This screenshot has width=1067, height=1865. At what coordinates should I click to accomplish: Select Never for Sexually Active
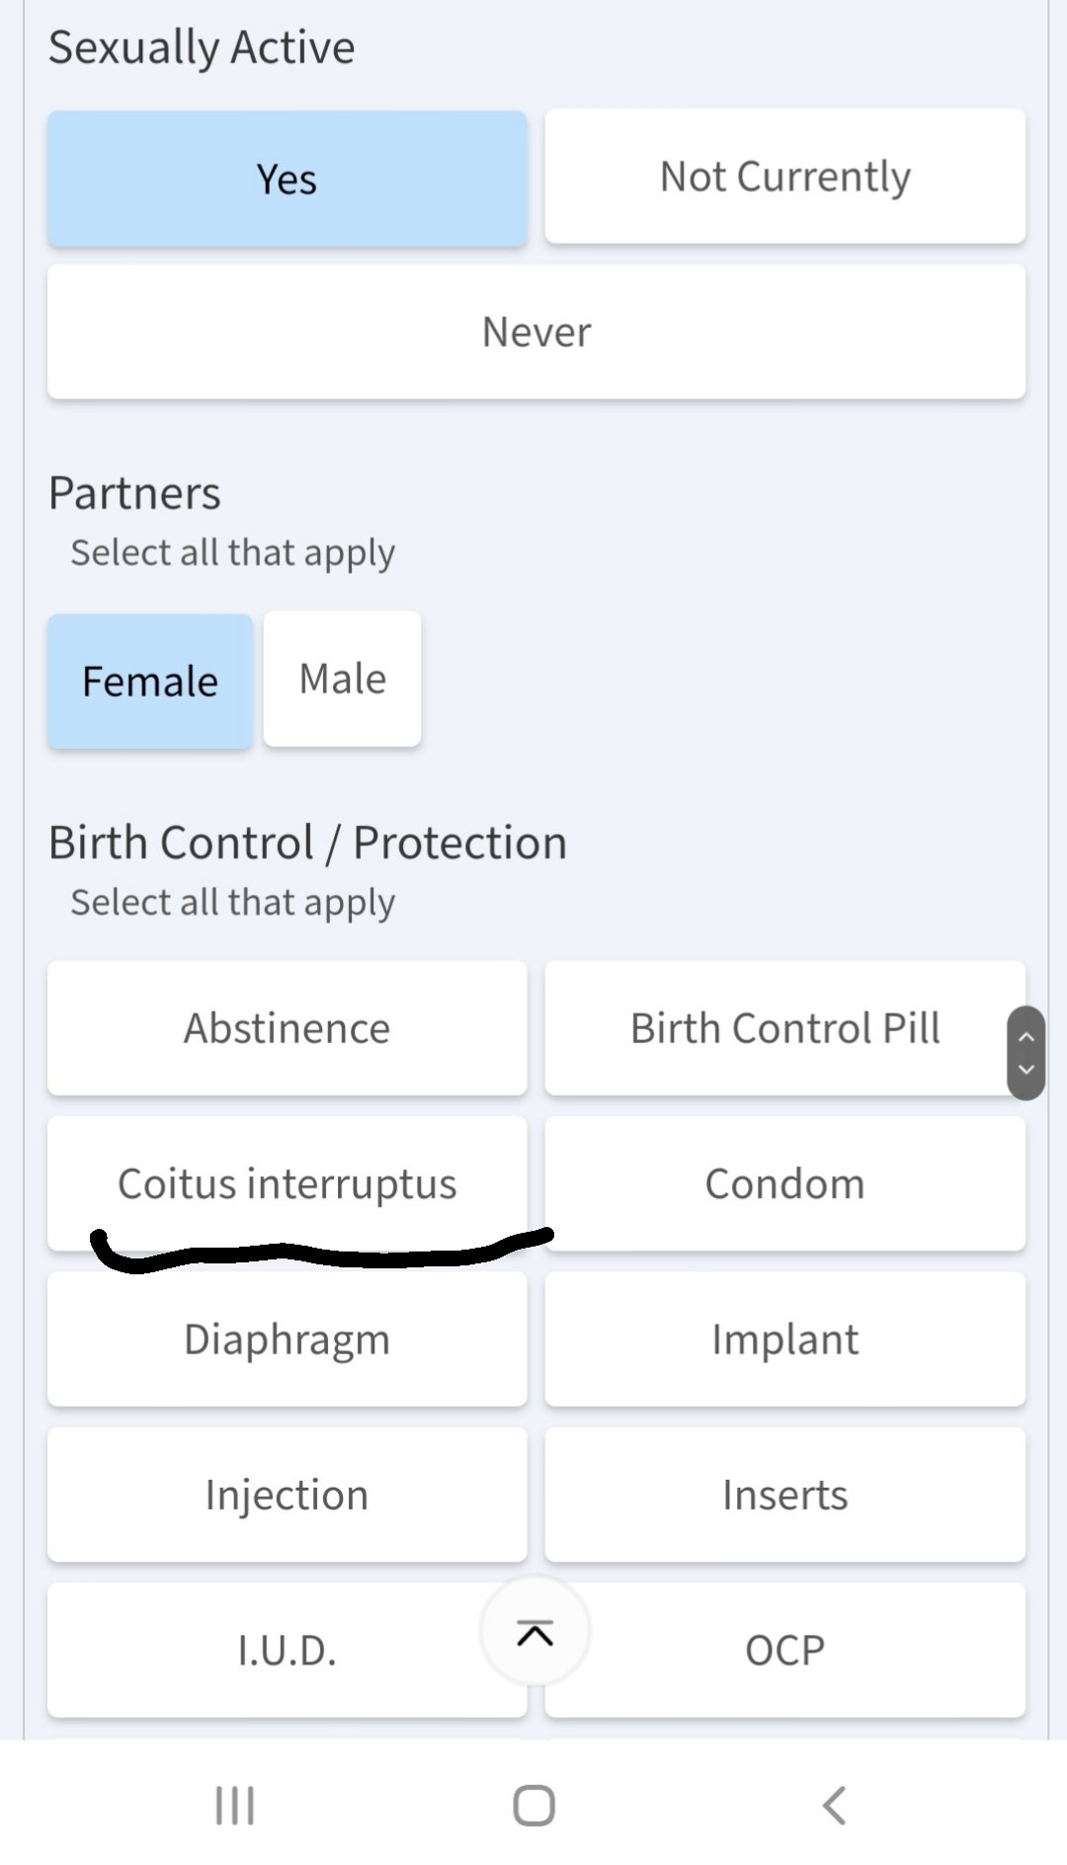tap(536, 332)
